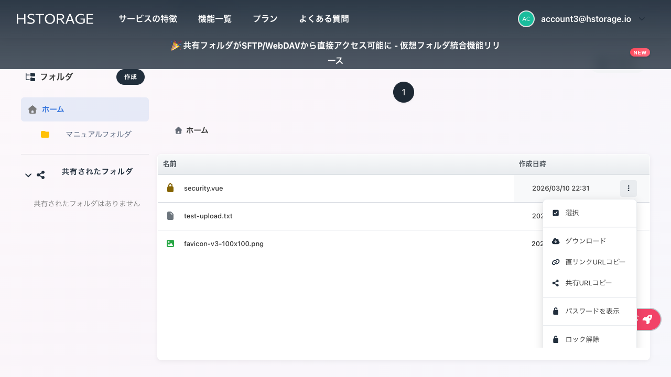The image size is (671, 377).
Task: Choose ダウンロード in the context menu
Action: [590, 241]
